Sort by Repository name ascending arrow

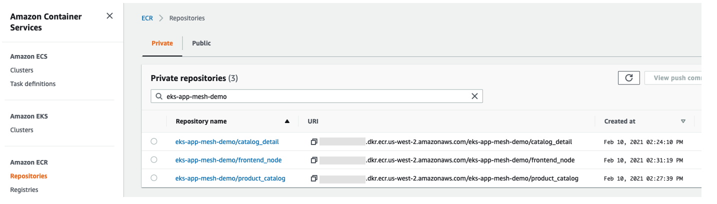pos(287,121)
